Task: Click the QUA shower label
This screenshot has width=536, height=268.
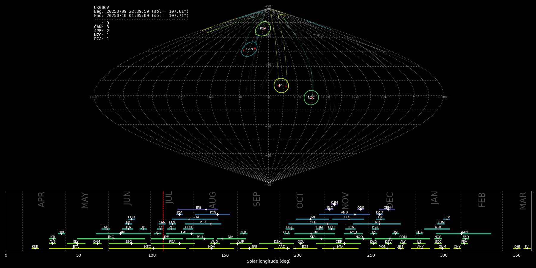Action: [419, 232]
